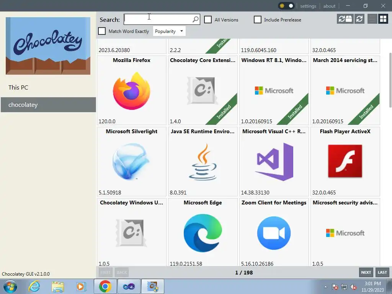Enable the All Versions checkbox

coord(208,20)
